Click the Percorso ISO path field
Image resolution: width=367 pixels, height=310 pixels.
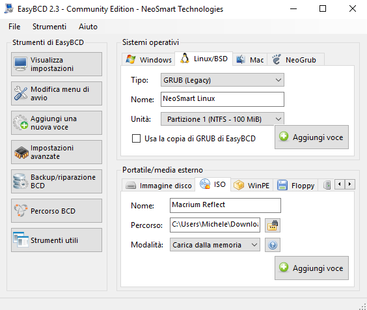pos(215,225)
